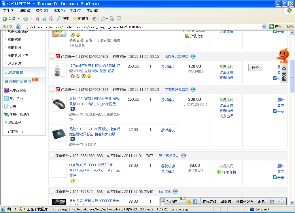
Task: Click the IE Back arrow icon
Action: (5, 19)
